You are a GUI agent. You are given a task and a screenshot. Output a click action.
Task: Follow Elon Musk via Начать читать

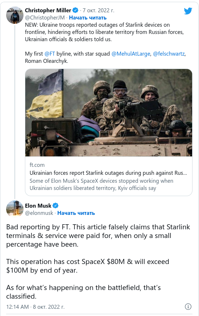pos(76,213)
